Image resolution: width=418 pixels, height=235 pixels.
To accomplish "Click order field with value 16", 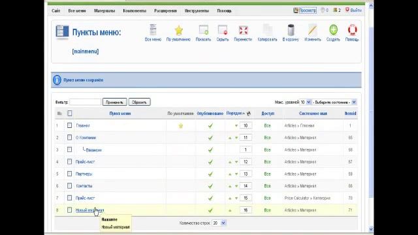I will pyautogui.click(x=246, y=210).
